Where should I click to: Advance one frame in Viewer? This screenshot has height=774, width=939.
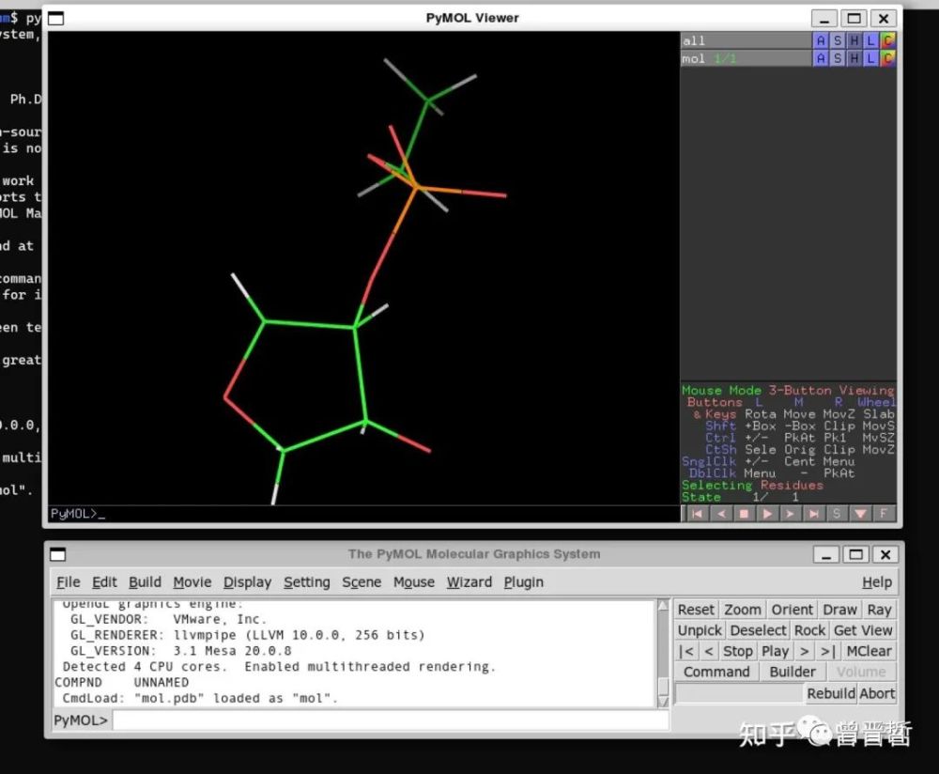pos(791,514)
